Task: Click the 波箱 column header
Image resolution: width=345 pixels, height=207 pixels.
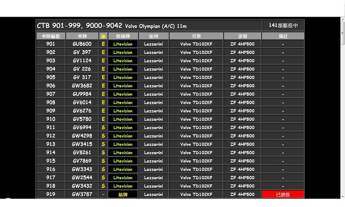Action: [x=242, y=36]
